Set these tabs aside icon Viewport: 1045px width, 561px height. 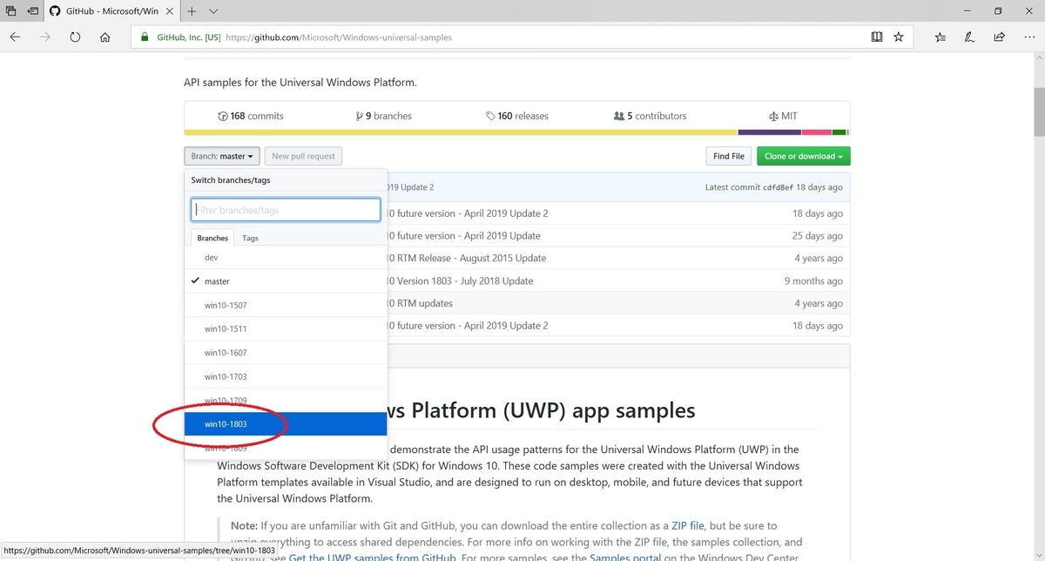(32, 11)
